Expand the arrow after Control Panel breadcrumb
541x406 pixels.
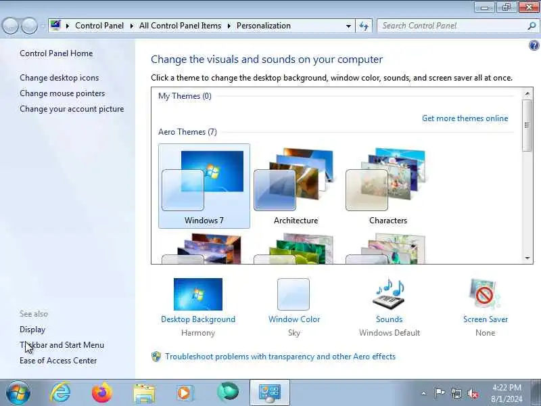[131, 26]
